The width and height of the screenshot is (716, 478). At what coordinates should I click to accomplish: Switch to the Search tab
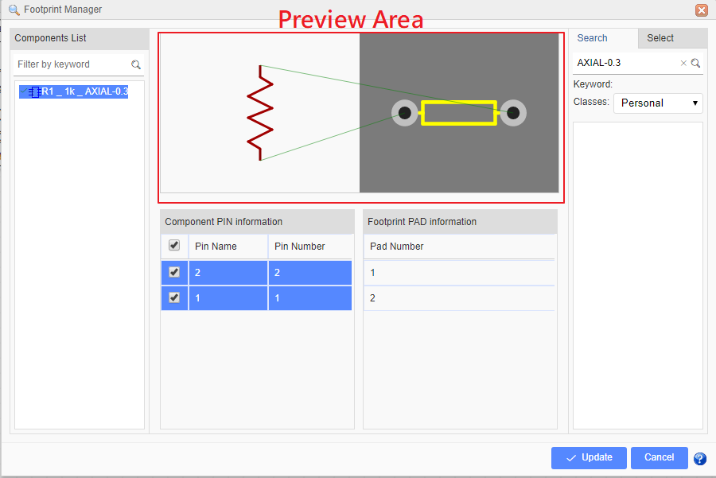point(593,38)
